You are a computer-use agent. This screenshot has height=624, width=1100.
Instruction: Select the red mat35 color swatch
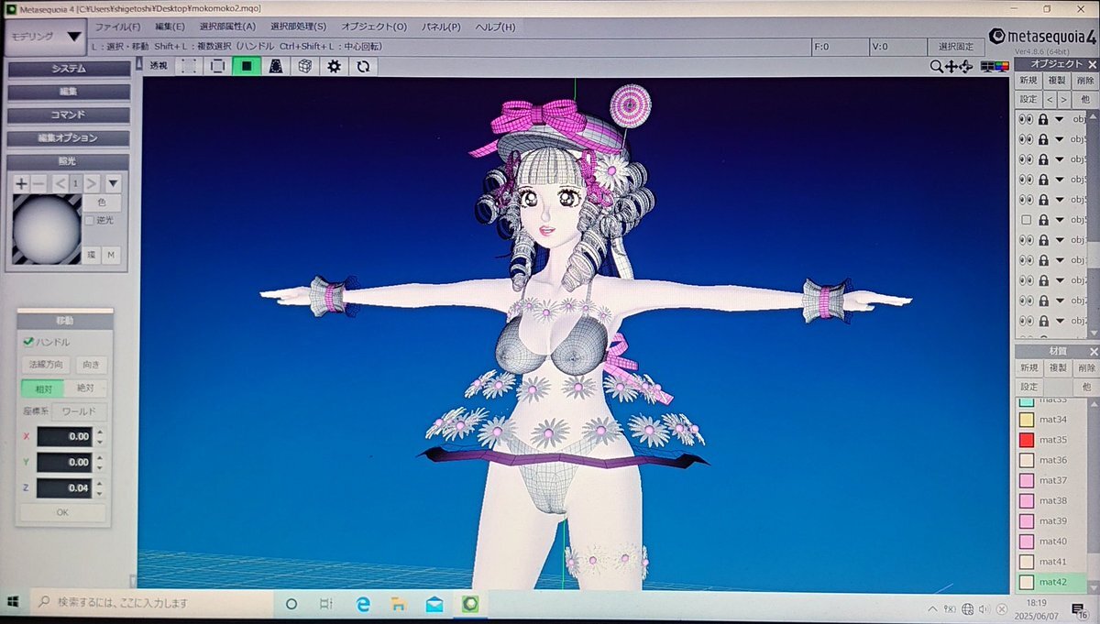tap(1027, 440)
